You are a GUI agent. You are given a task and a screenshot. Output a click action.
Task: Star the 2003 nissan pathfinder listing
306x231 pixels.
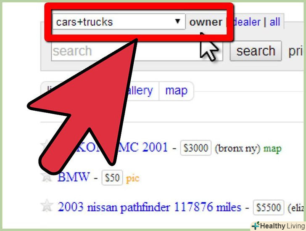[x=47, y=206]
